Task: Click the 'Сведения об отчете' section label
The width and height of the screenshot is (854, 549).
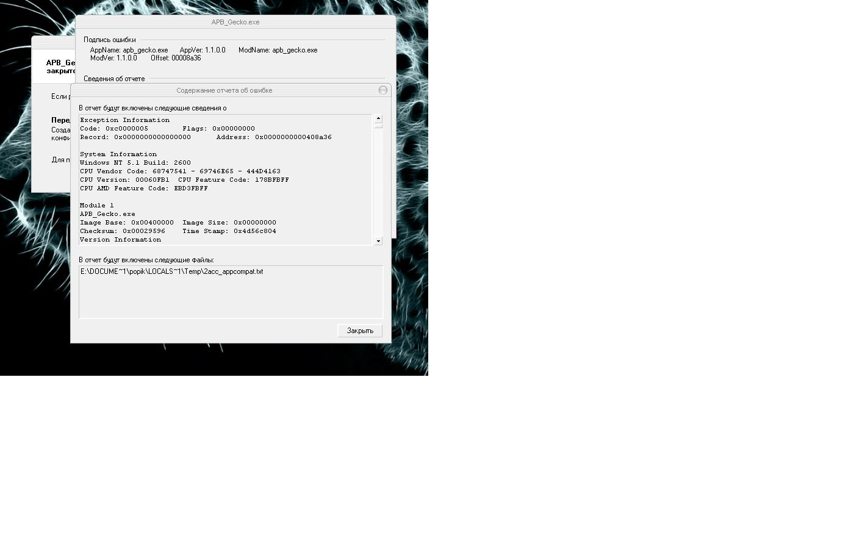Action: pos(114,79)
